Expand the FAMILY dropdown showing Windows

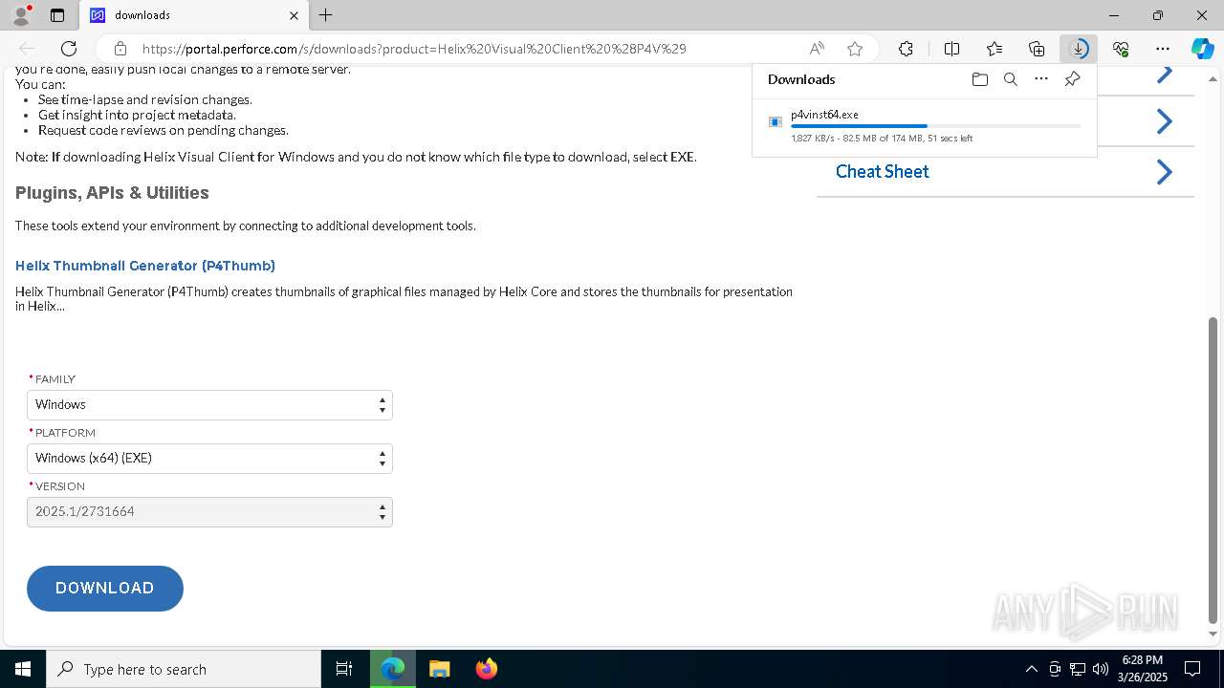click(209, 404)
